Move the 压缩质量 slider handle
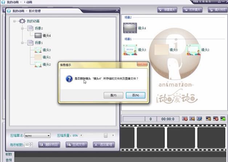The width and height of the screenshot is (228, 162). tap(106, 136)
